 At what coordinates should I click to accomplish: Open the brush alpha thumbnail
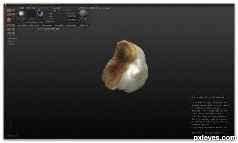coord(21,13)
